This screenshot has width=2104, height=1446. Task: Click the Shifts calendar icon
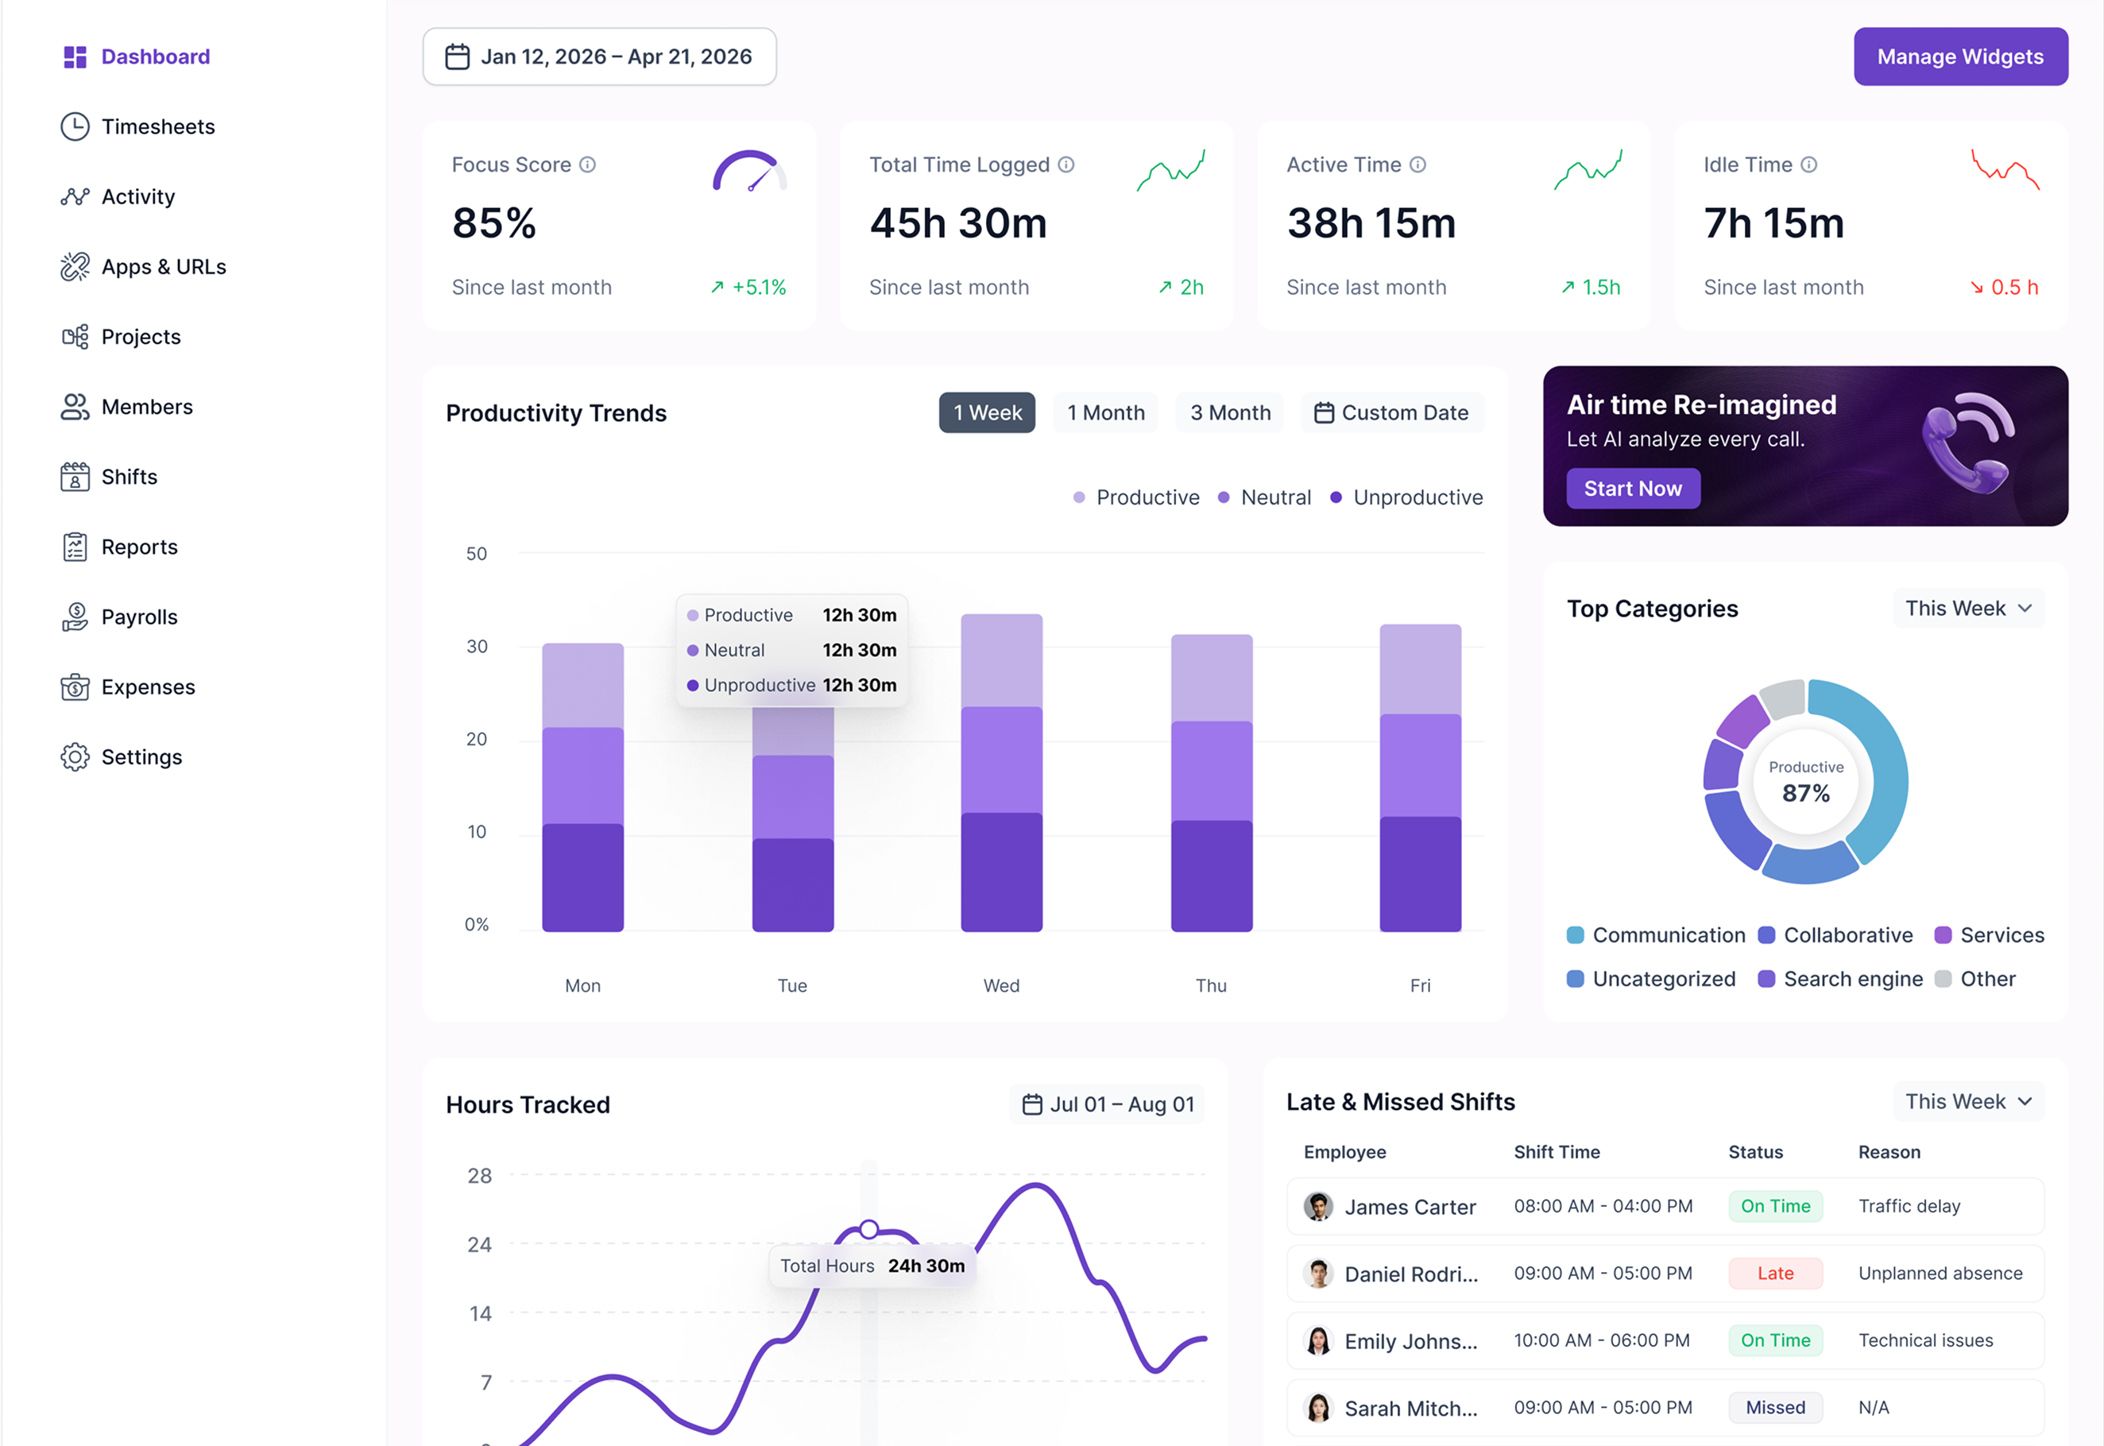(75, 477)
